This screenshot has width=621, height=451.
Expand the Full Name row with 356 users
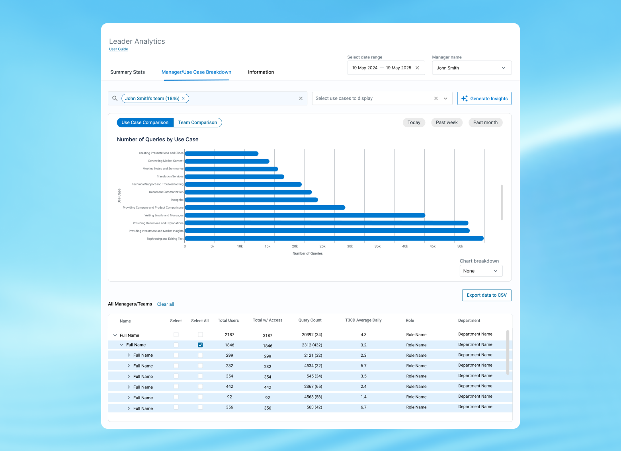point(129,408)
